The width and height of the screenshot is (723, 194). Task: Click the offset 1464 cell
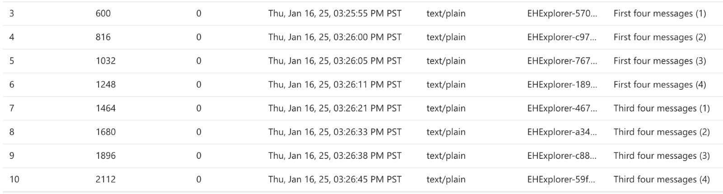(106, 108)
